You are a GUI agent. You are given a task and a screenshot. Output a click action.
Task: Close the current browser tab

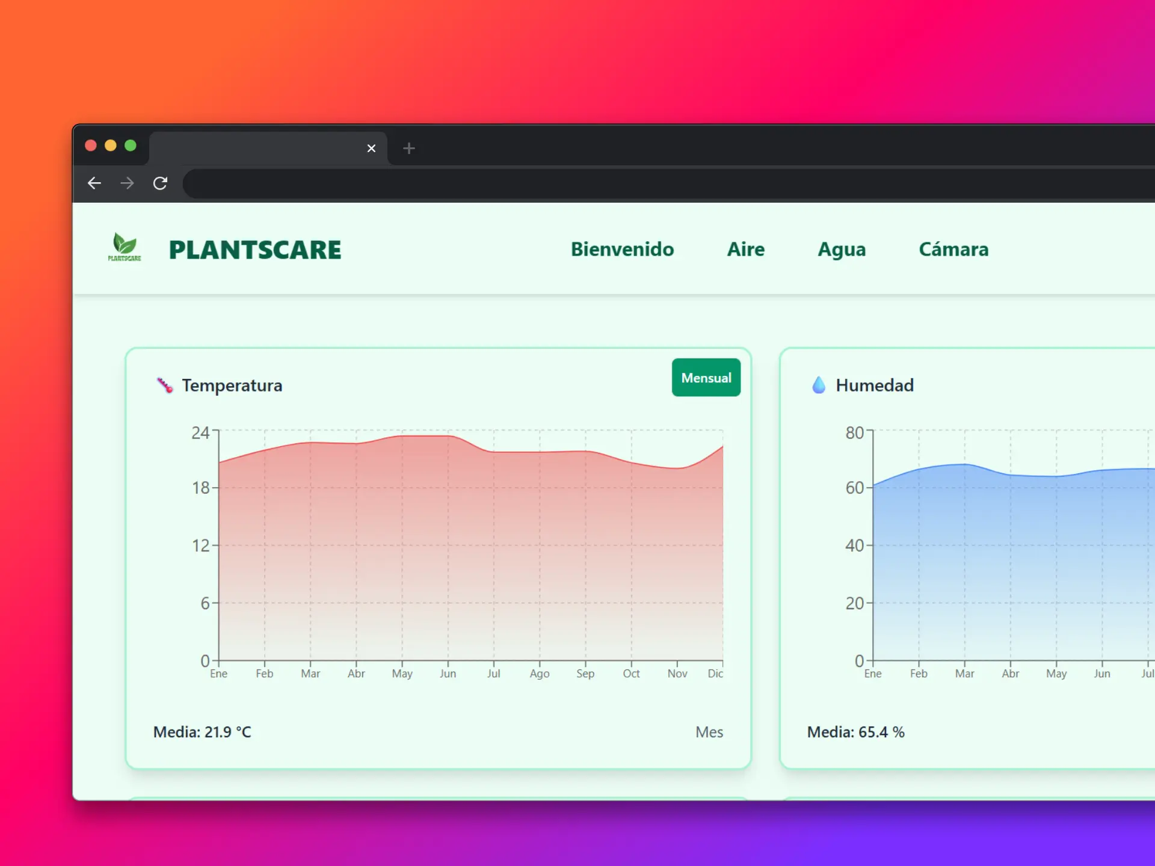[x=371, y=149]
